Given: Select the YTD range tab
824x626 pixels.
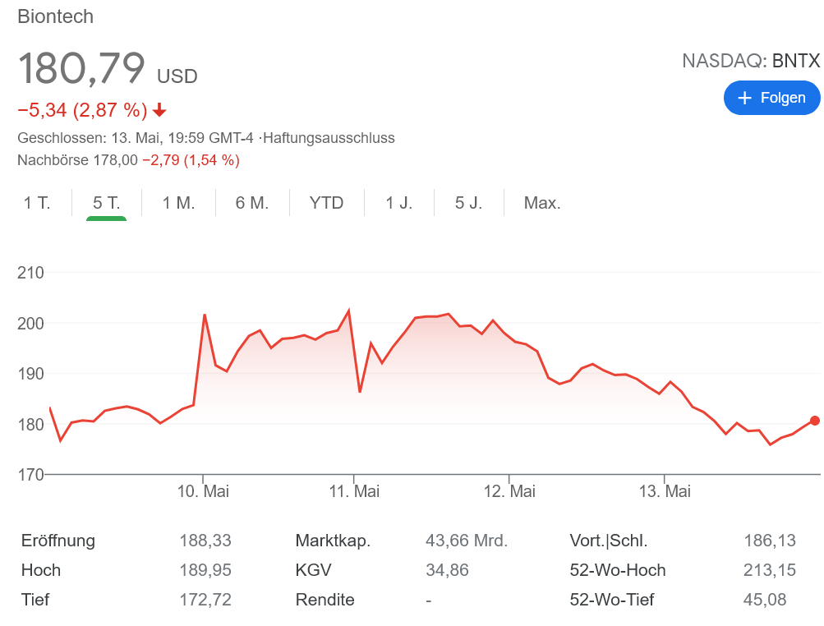Looking at the screenshot, I should (326, 203).
